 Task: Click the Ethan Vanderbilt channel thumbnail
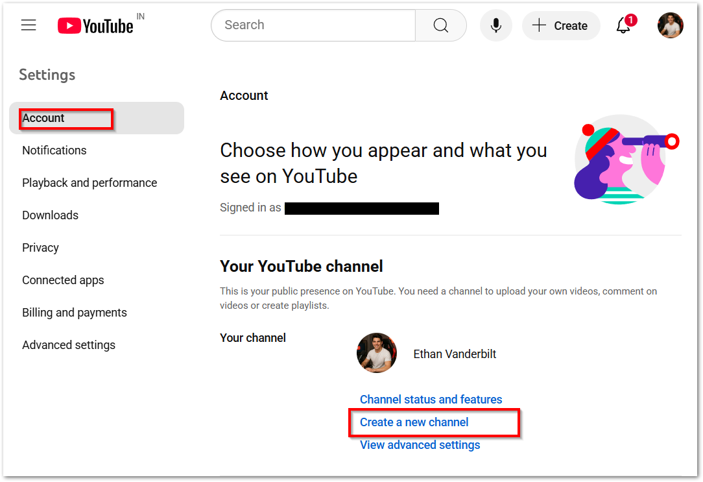376,353
